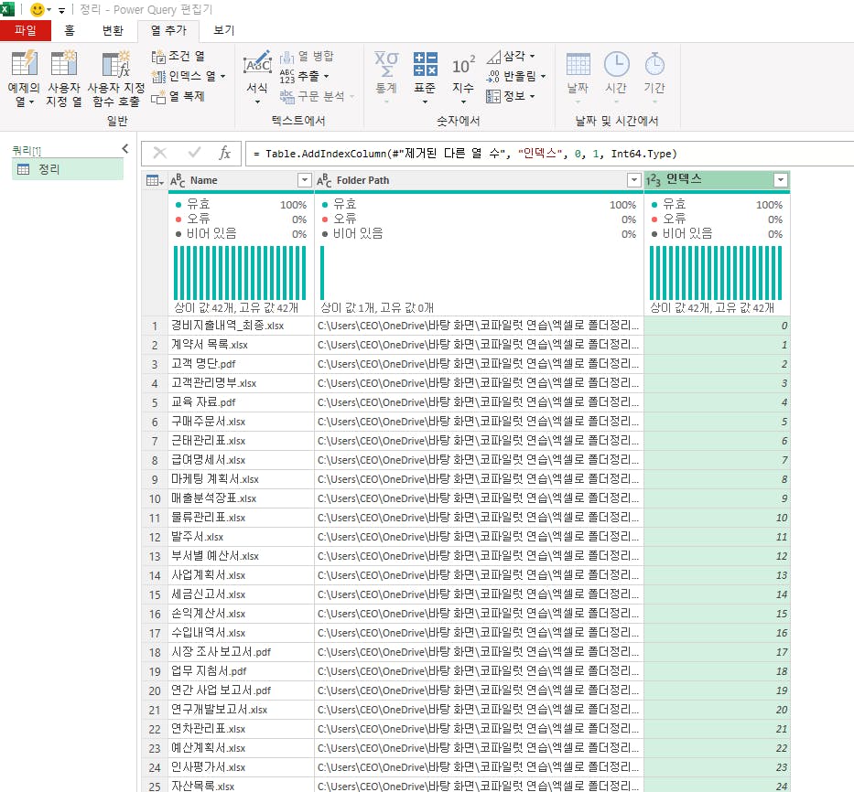
Task: Select the 정리 query in queries pane
Action: click(x=68, y=169)
